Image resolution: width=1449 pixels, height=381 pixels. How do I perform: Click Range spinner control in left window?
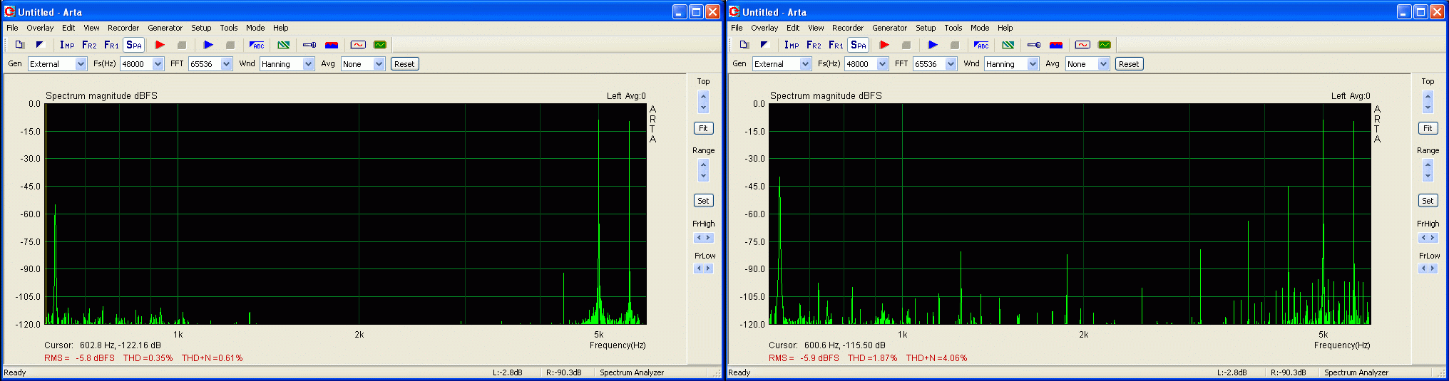[x=704, y=170]
